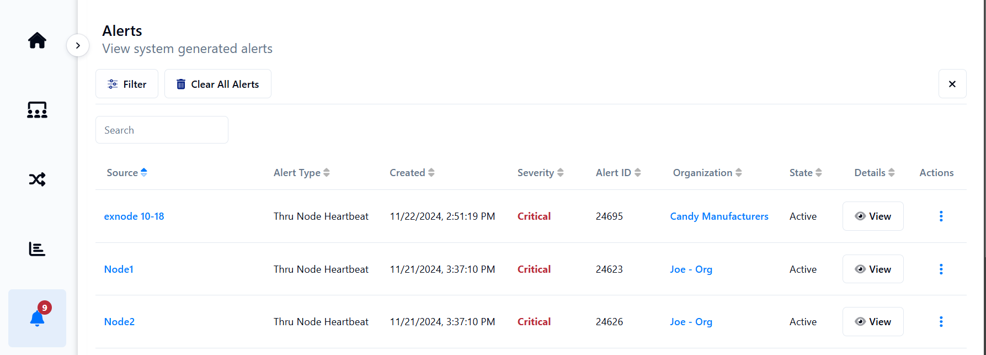Open alerts bell with 9 badge

coord(37,318)
